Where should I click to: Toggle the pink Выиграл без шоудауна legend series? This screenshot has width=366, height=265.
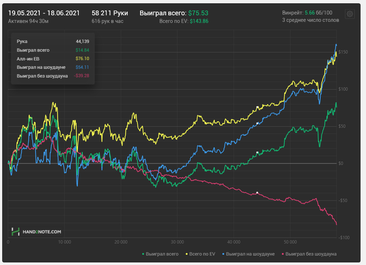tap(309, 254)
